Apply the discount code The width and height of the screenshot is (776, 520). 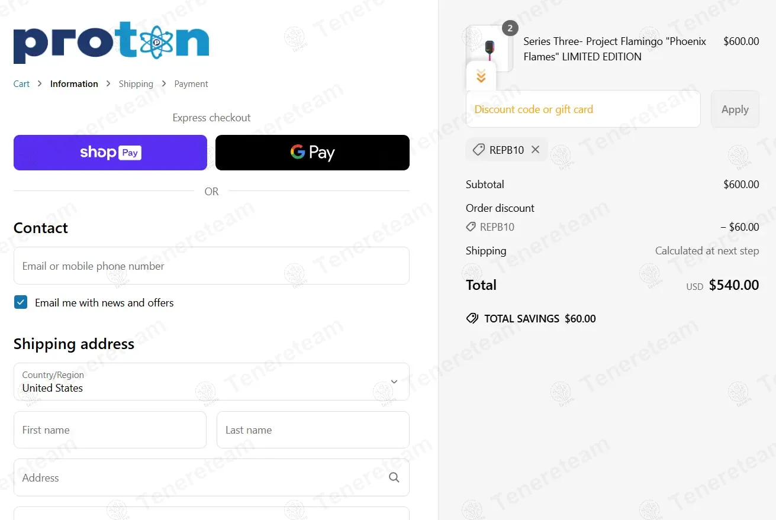click(735, 109)
